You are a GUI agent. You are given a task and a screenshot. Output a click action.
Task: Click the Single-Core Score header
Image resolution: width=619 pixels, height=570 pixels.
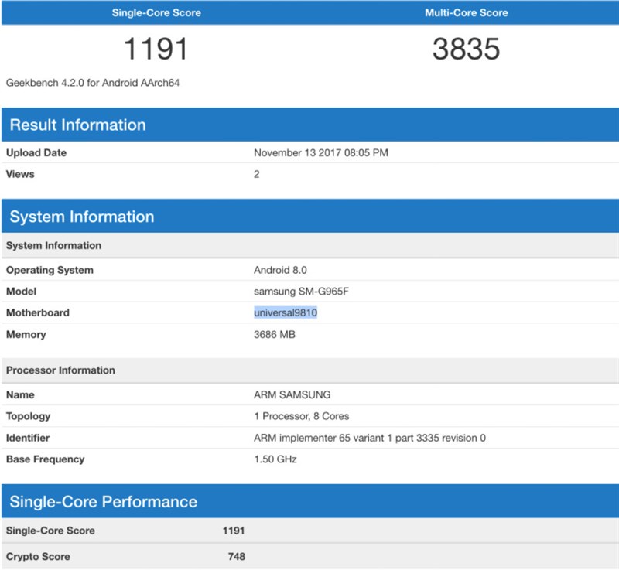point(155,12)
